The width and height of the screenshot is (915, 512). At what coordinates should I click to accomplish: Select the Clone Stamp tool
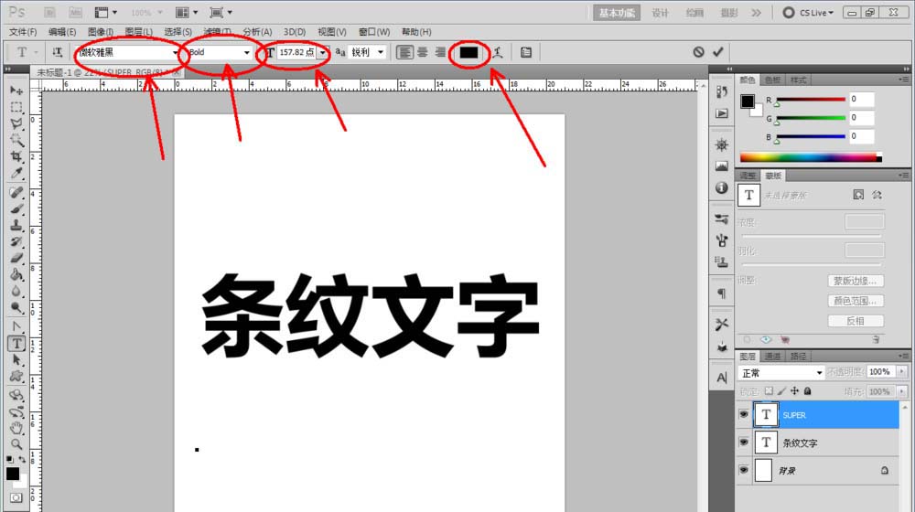pos(16,225)
